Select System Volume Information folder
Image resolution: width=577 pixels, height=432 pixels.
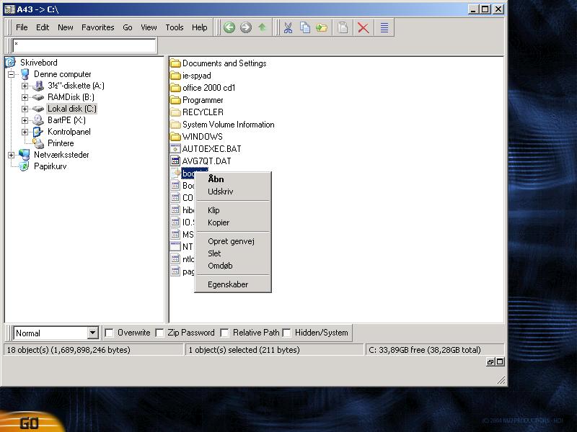pyautogui.click(x=229, y=125)
